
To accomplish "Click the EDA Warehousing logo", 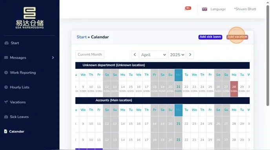I will point(29,18).
